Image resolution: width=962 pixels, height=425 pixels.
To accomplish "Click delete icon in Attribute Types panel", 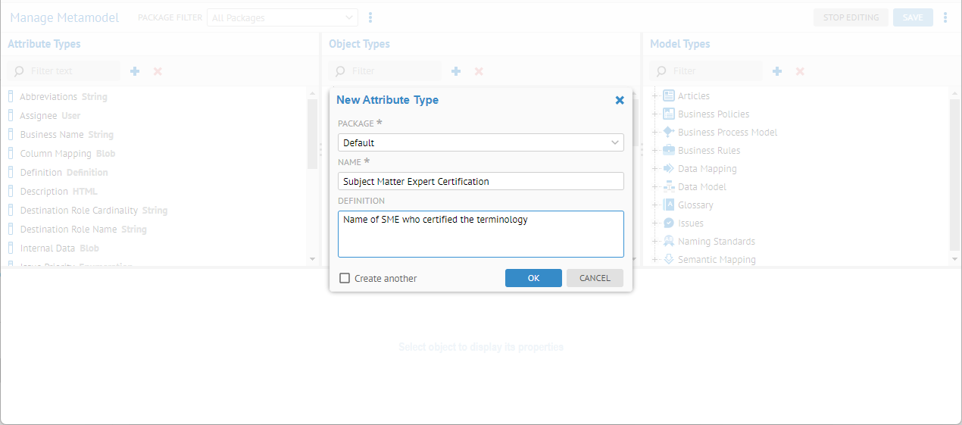I will pos(158,71).
